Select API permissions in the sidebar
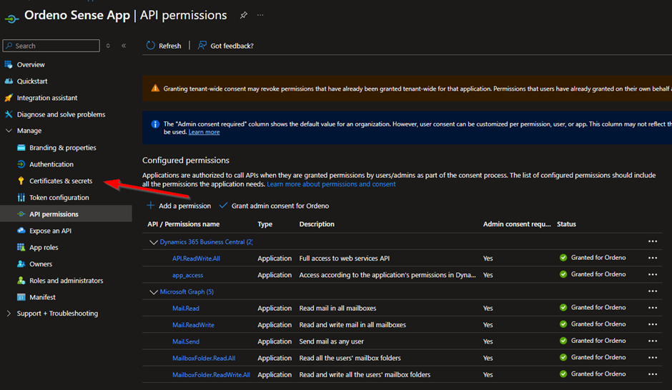Image resolution: width=672 pixels, height=390 pixels. coord(54,214)
